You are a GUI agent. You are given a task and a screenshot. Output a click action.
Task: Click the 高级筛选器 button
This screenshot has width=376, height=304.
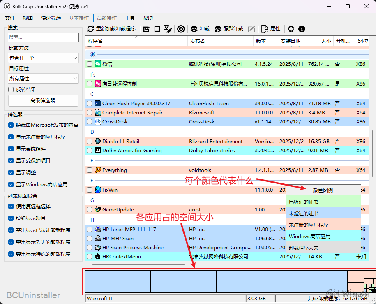click(43, 101)
